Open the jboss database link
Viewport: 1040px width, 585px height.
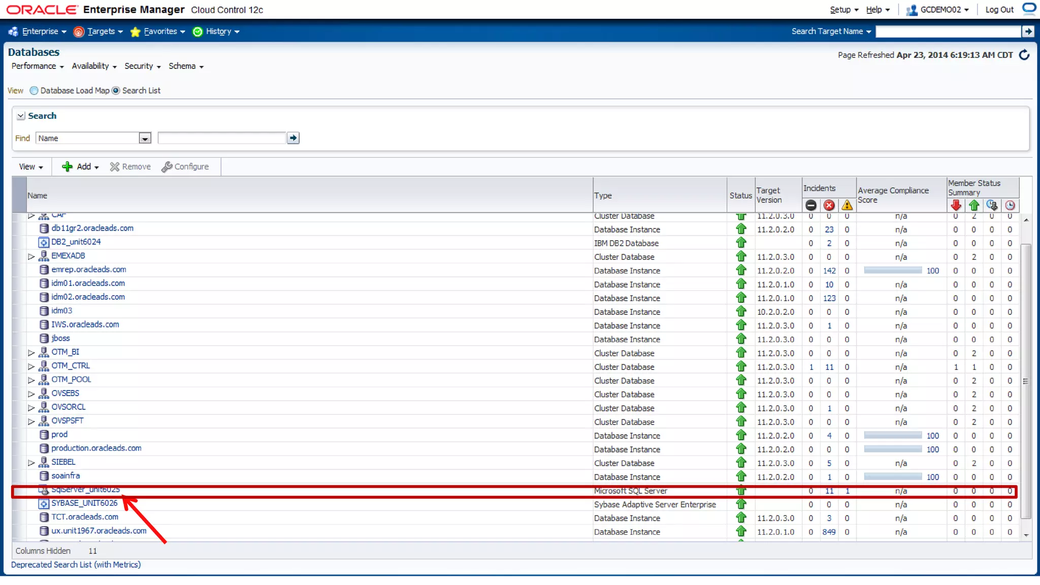tap(60, 338)
